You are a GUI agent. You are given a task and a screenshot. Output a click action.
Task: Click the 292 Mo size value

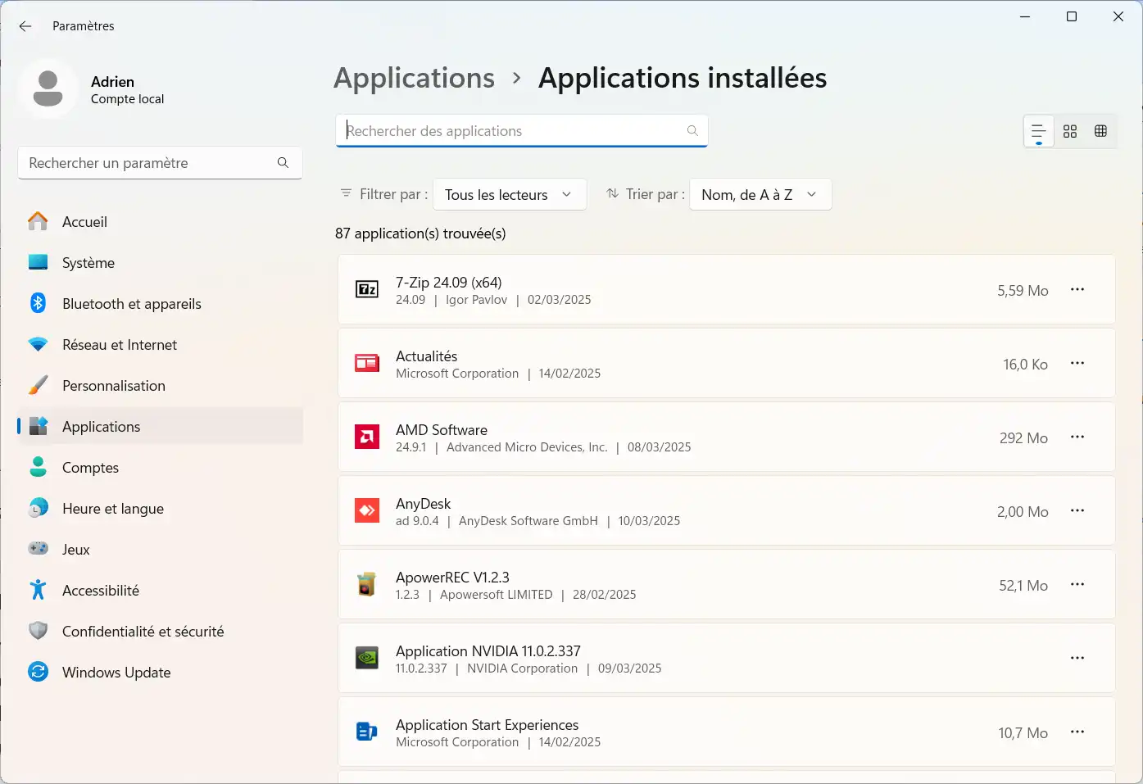coord(1023,438)
